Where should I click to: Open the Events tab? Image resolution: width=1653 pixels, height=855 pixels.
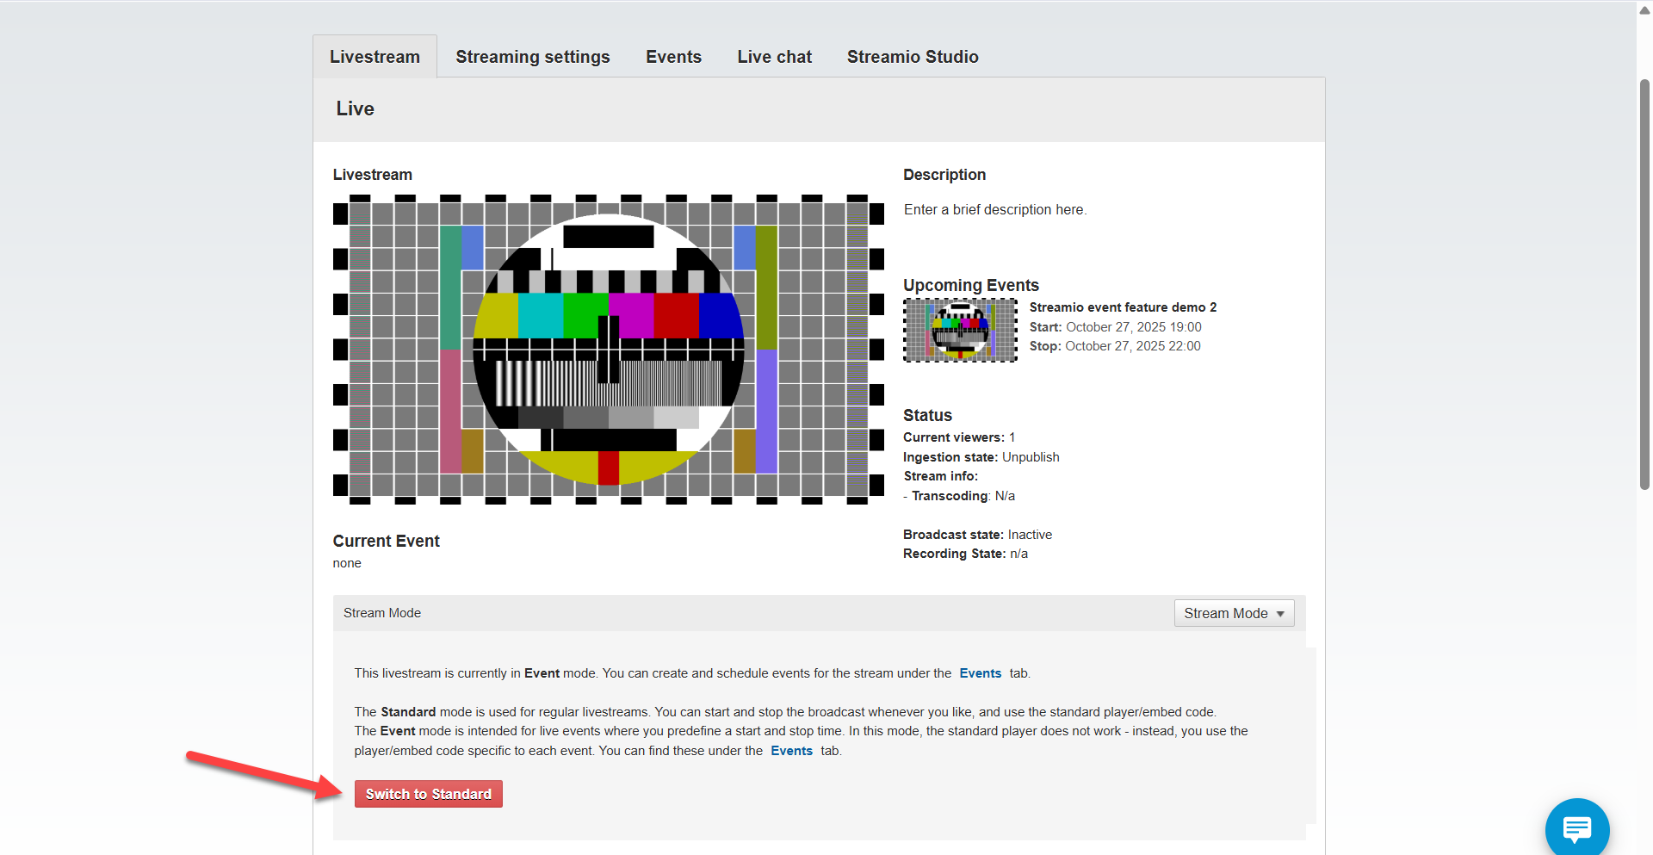(673, 57)
